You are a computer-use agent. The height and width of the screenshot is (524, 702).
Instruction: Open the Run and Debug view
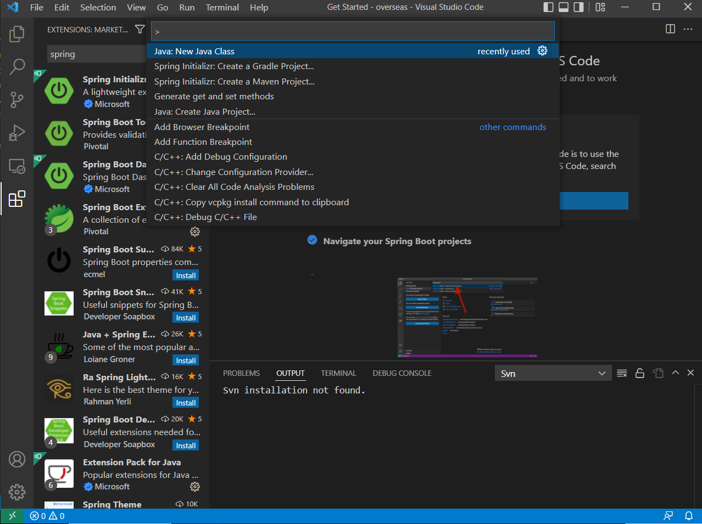tap(17, 133)
